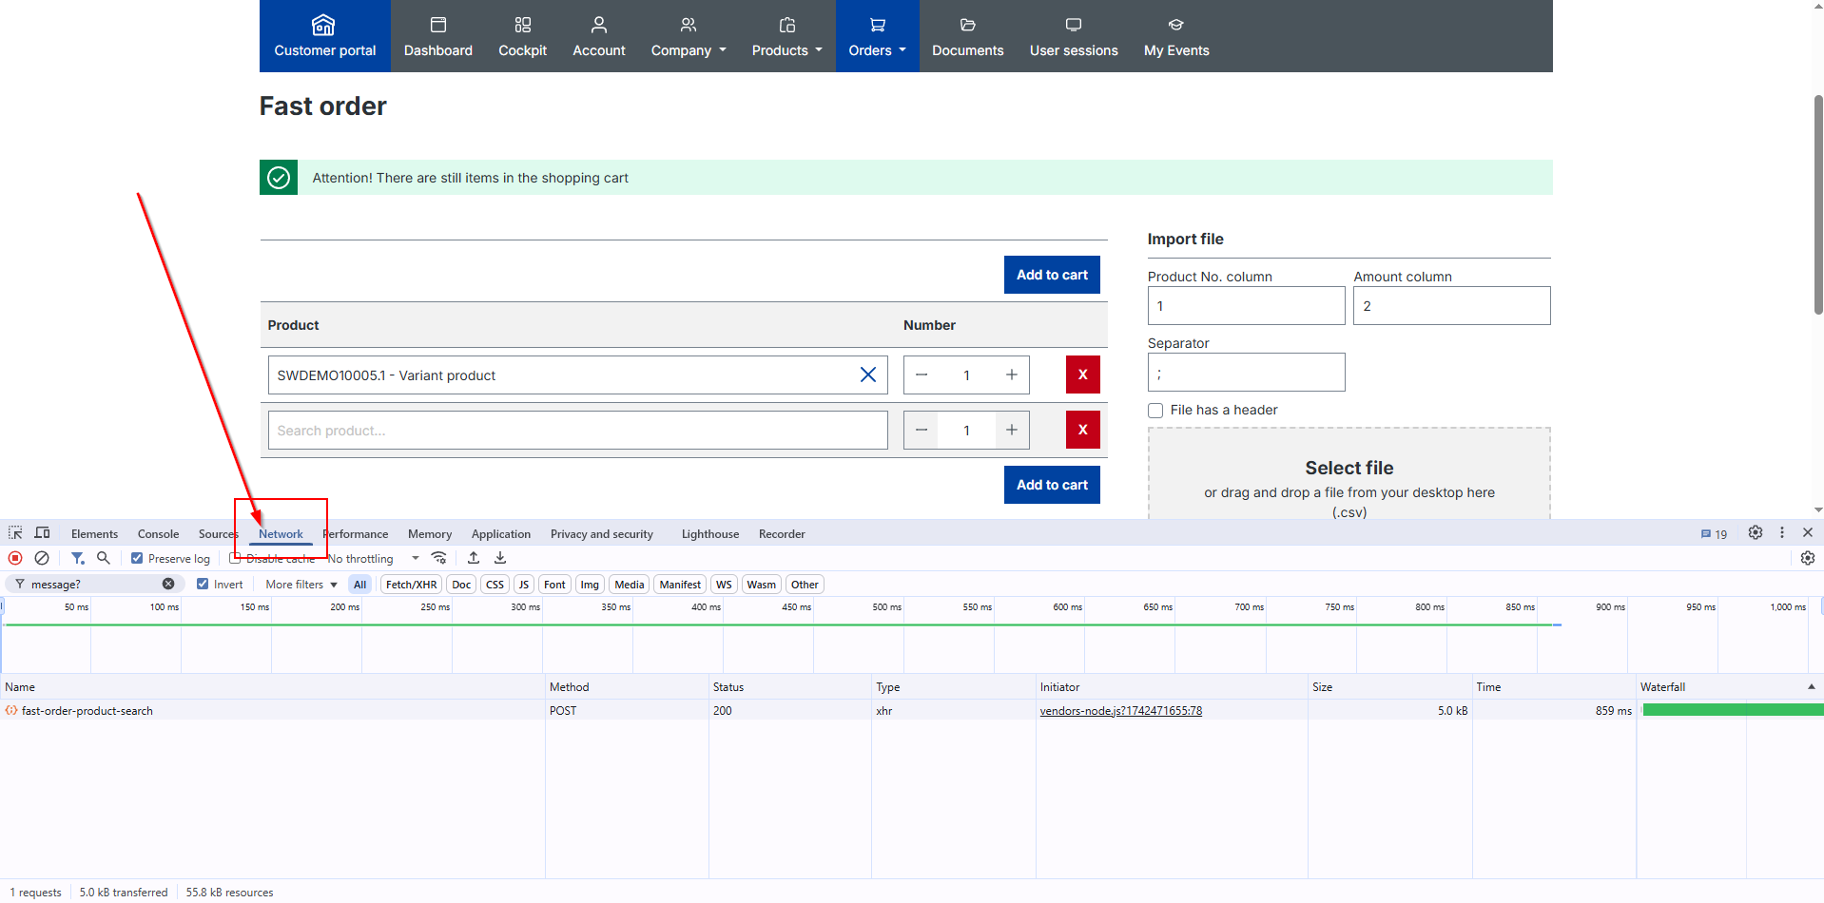Open DevTools settings gear
The height and width of the screenshot is (903, 1824).
[x=1756, y=533]
